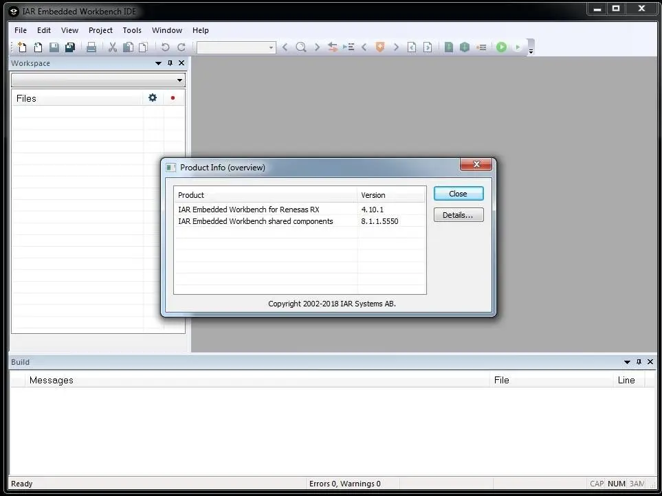662x496 pixels.
Task: Click the magnifier Find icon
Action: point(301,47)
